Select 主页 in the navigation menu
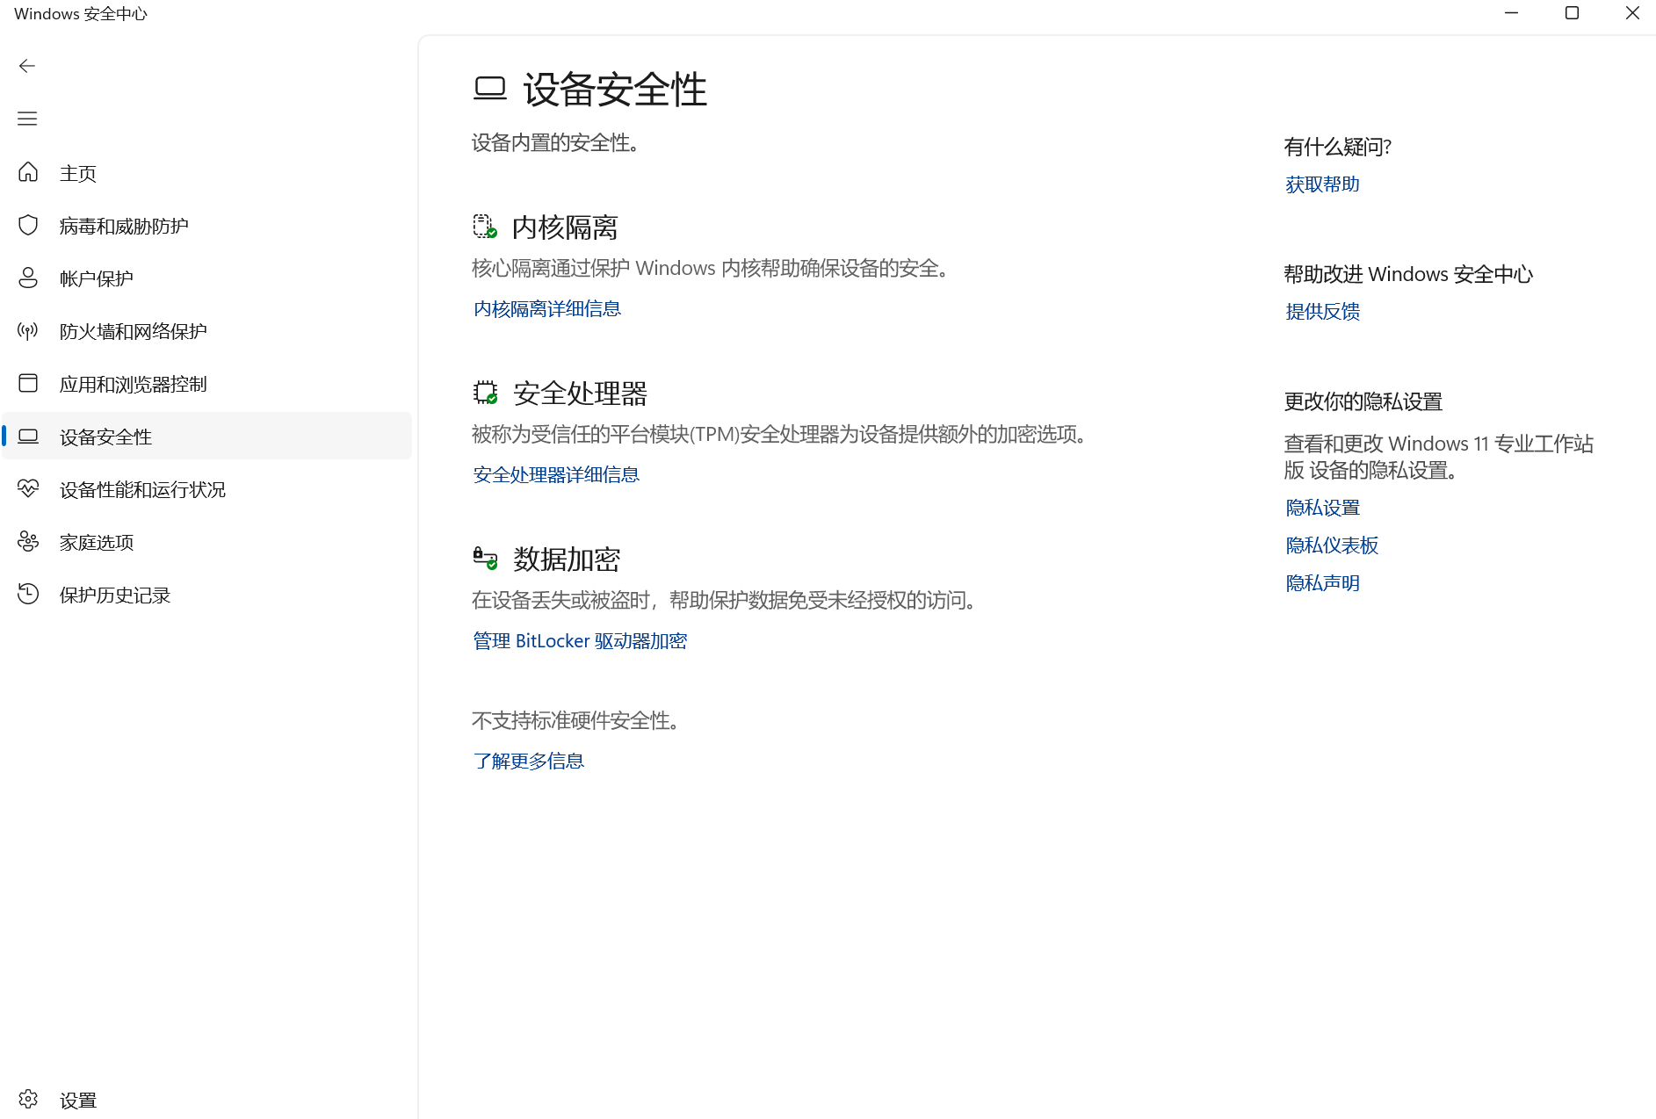Image resolution: width=1656 pixels, height=1119 pixels. (78, 172)
